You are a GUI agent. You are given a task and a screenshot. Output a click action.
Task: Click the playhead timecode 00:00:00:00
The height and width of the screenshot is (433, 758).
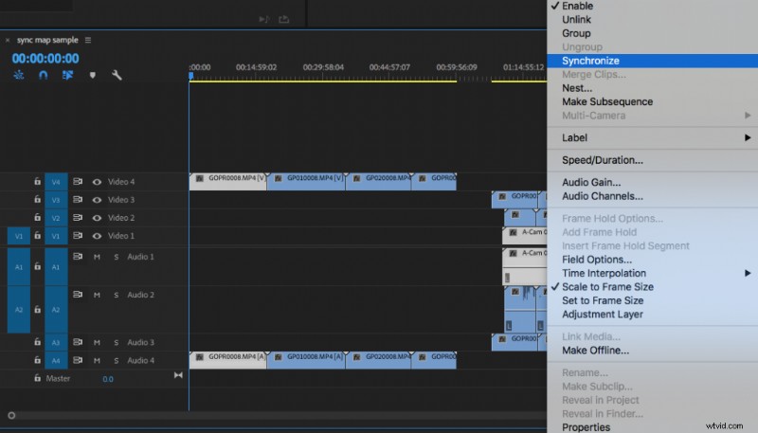[45, 59]
